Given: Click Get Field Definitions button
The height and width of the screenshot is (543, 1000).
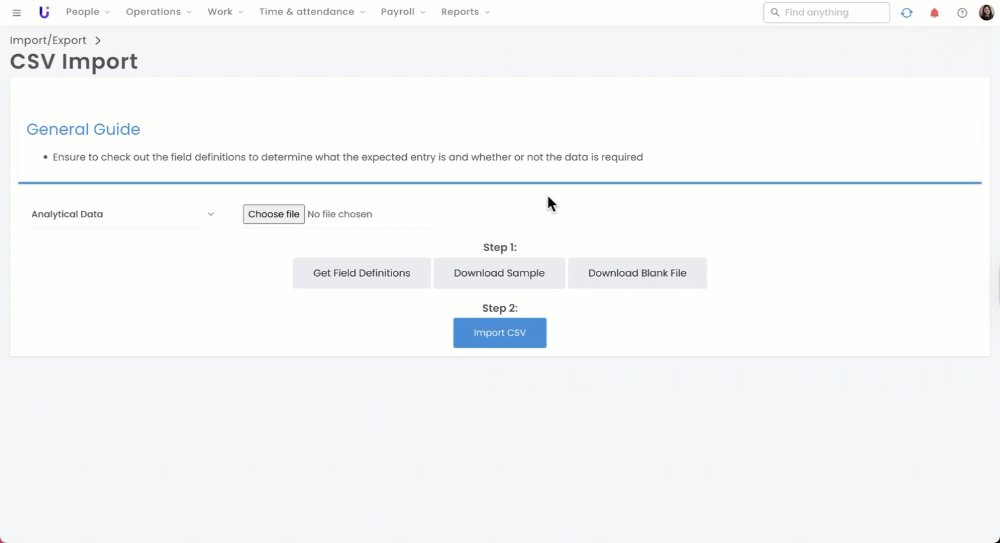Looking at the screenshot, I should [x=361, y=273].
